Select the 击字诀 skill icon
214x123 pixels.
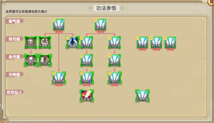tap(143, 42)
